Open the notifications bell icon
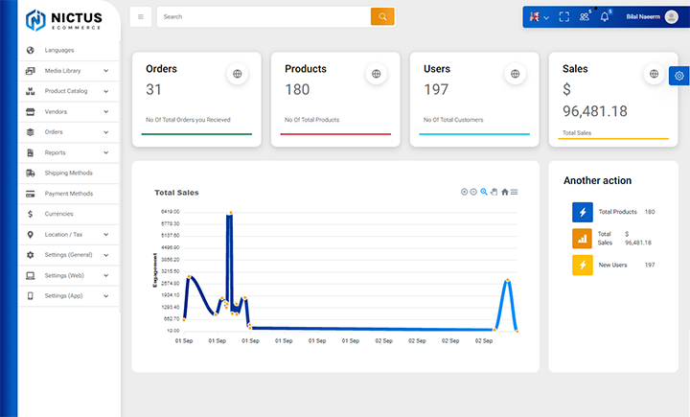The image size is (690, 417). click(x=605, y=16)
